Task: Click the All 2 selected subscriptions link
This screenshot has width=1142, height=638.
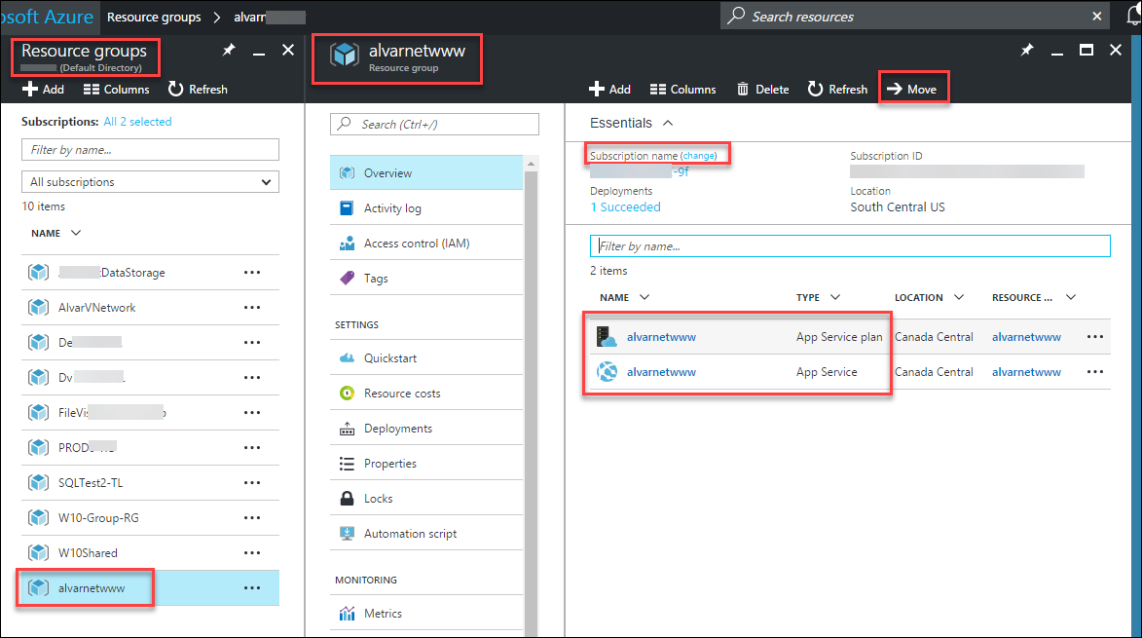Action: click(x=137, y=122)
